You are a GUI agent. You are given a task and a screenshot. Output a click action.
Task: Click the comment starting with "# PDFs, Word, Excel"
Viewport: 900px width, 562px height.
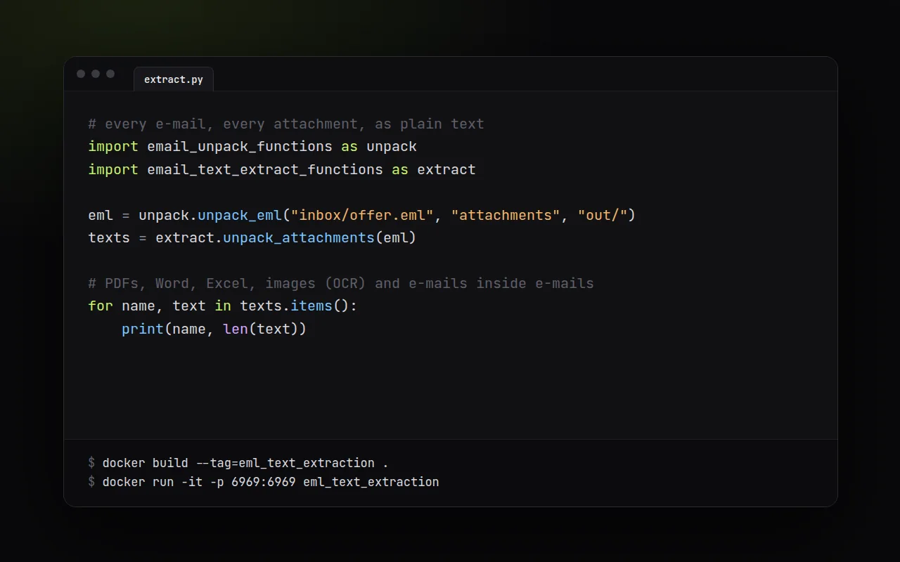(x=341, y=283)
